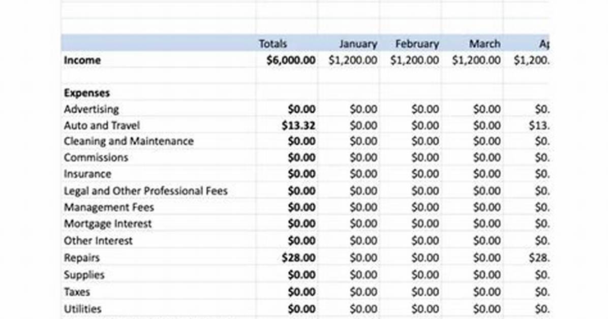Select Advertising total $0.00 cell

[301, 109]
